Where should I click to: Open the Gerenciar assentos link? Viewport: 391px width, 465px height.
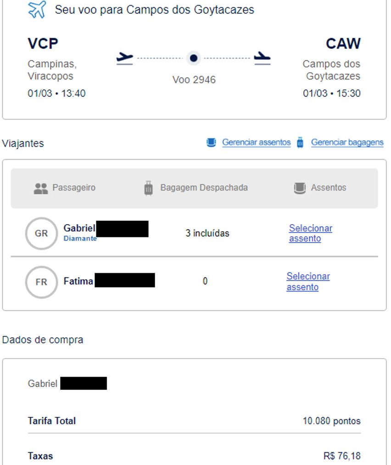coord(256,142)
